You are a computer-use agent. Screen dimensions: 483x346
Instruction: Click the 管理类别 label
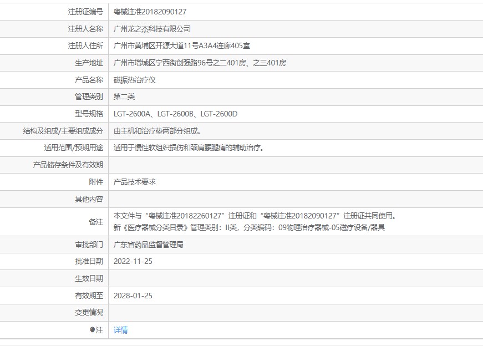[x=89, y=96]
